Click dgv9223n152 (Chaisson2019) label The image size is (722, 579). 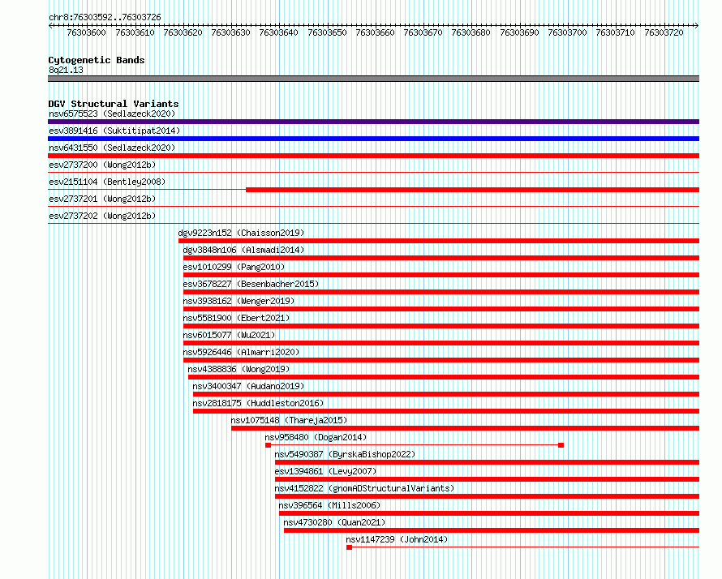pos(241,233)
